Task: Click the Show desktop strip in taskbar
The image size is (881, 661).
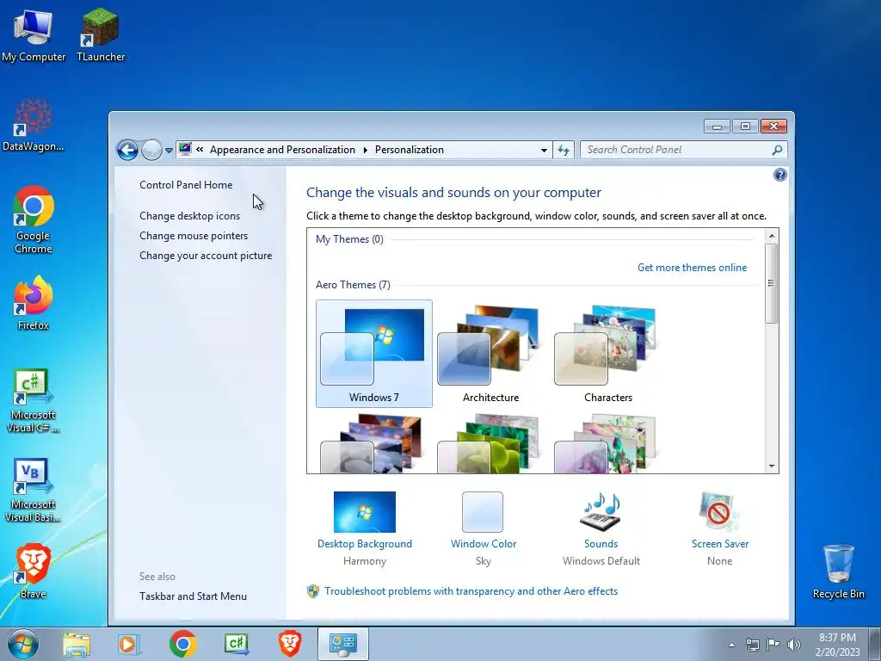Action: tap(874, 644)
